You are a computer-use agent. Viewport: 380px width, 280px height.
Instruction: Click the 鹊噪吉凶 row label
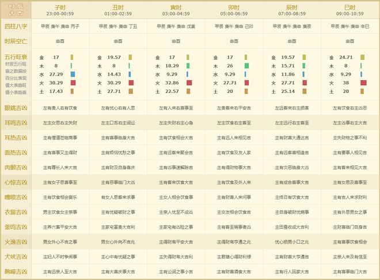coord(16,271)
